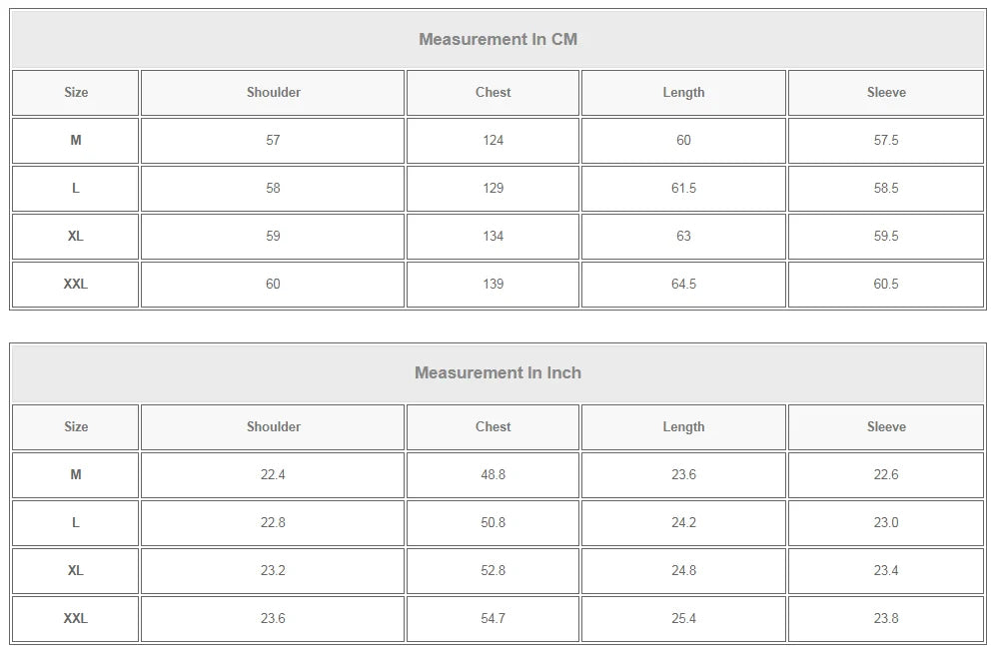Click the chest value 50.8
Screen dimensions: 993x654
tap(493, 523)
